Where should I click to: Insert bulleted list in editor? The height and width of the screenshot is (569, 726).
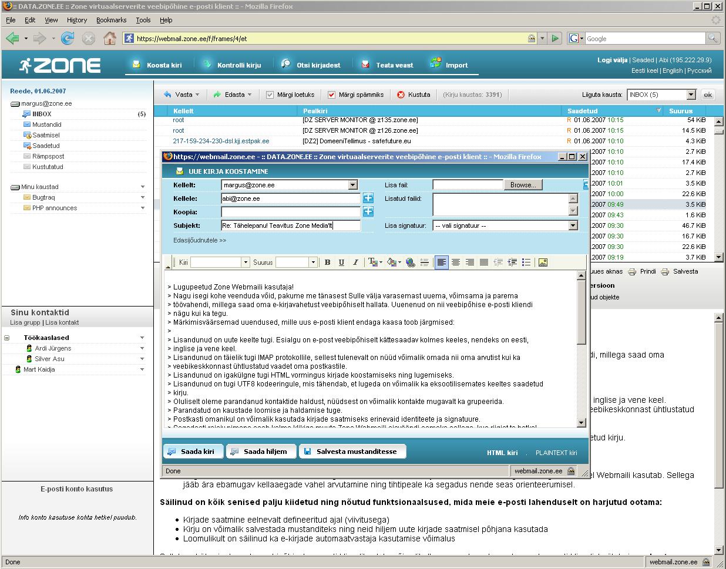click(526, 262)
